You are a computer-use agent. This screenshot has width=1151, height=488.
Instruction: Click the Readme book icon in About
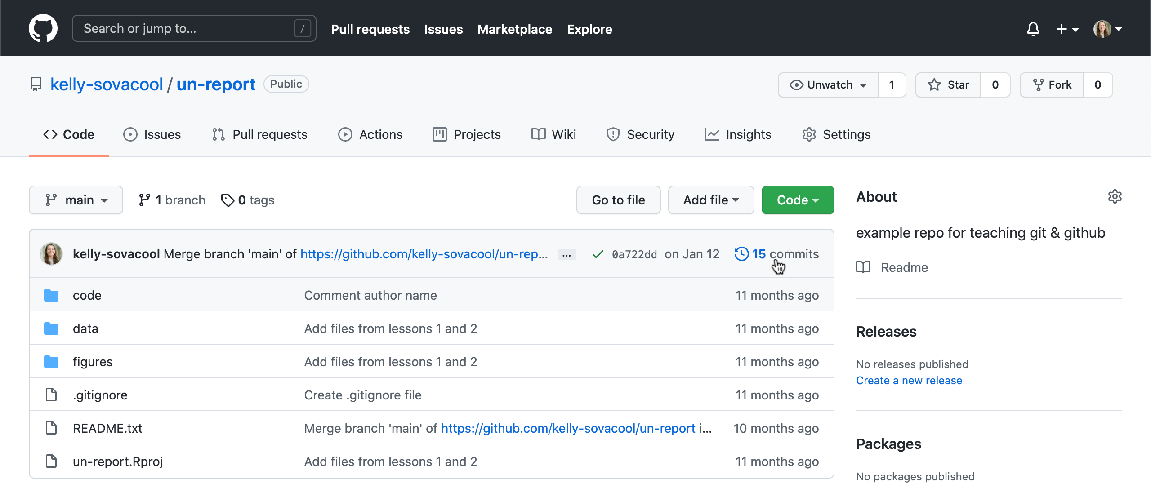[863, 267]
